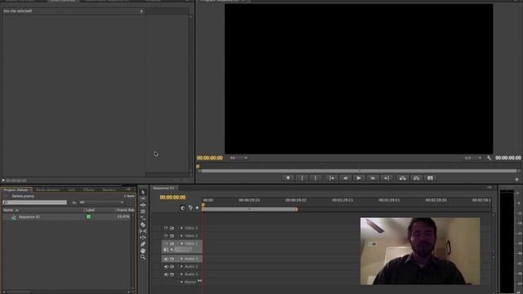The height and width of the screenshot is (294, 523).
Task: Select the Zoom magnifier tool
Action: click(143, 257)
